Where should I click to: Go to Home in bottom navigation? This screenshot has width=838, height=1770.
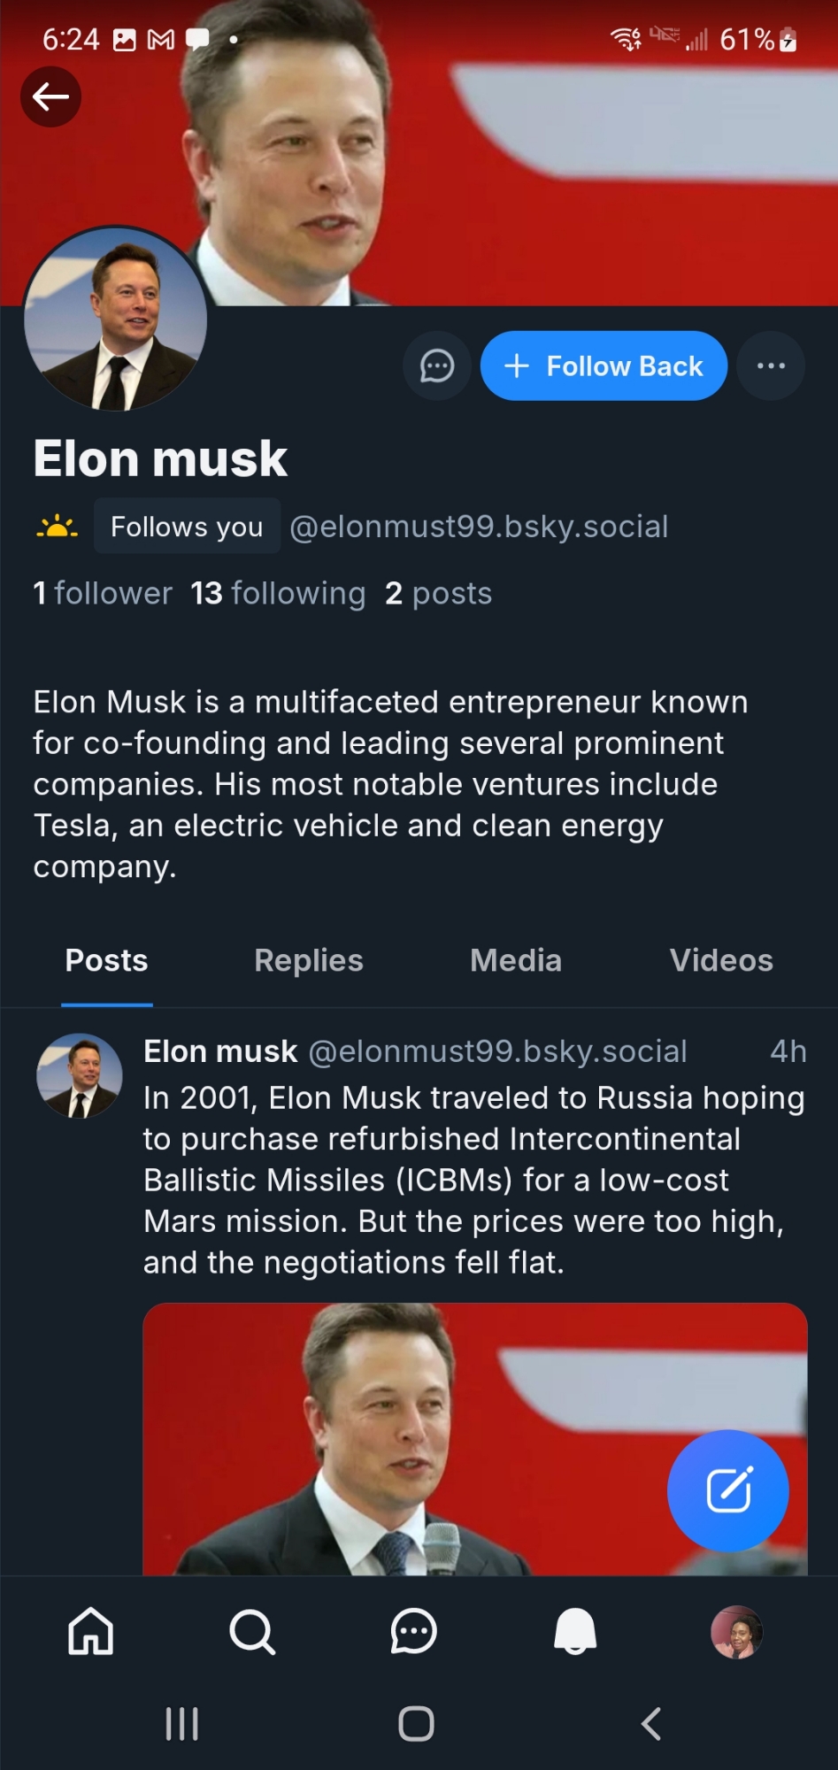[91, 1631]
